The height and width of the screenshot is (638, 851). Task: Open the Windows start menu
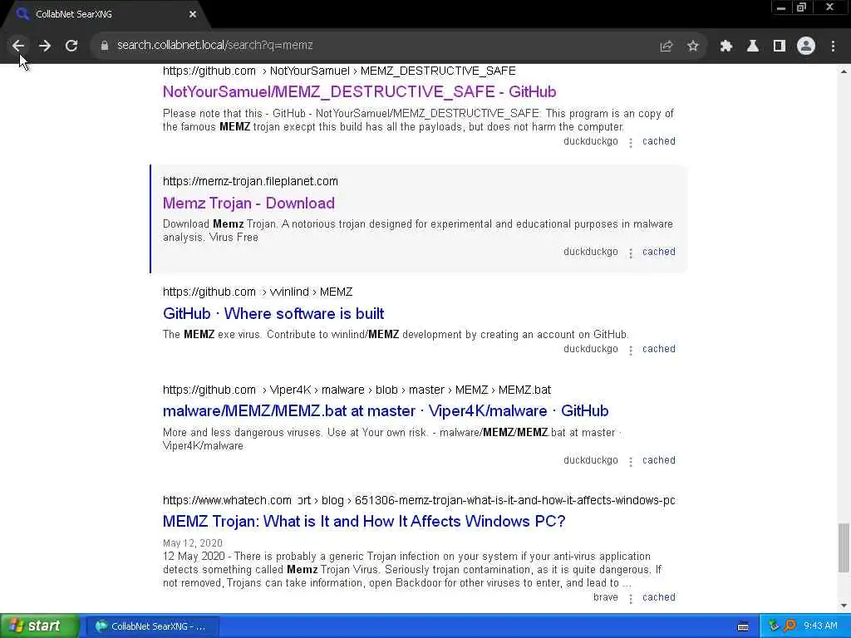tap(39, 626)
